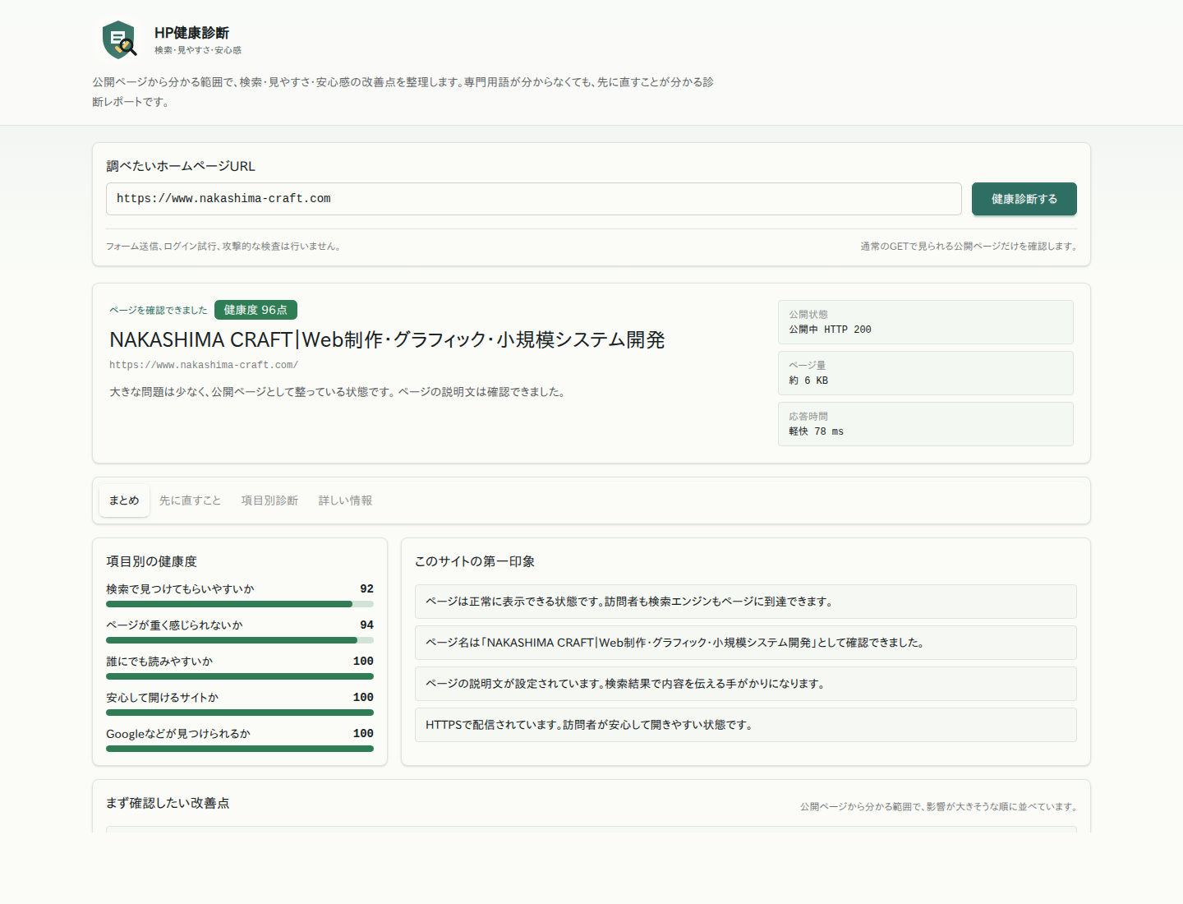Viewport: 1183px width, 904px height.
Task: Click the https://www.nakashima-craft.com/ URL text
Action: [x=204, y=365]
